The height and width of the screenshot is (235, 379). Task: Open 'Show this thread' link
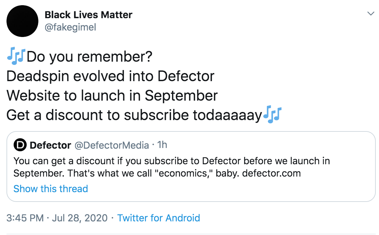[x=50, y=189]
